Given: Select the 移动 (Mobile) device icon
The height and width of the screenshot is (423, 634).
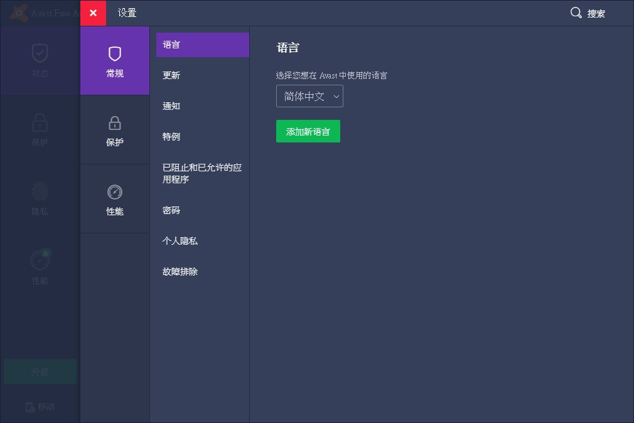Looking at the screenshot, I should [30, 407].
